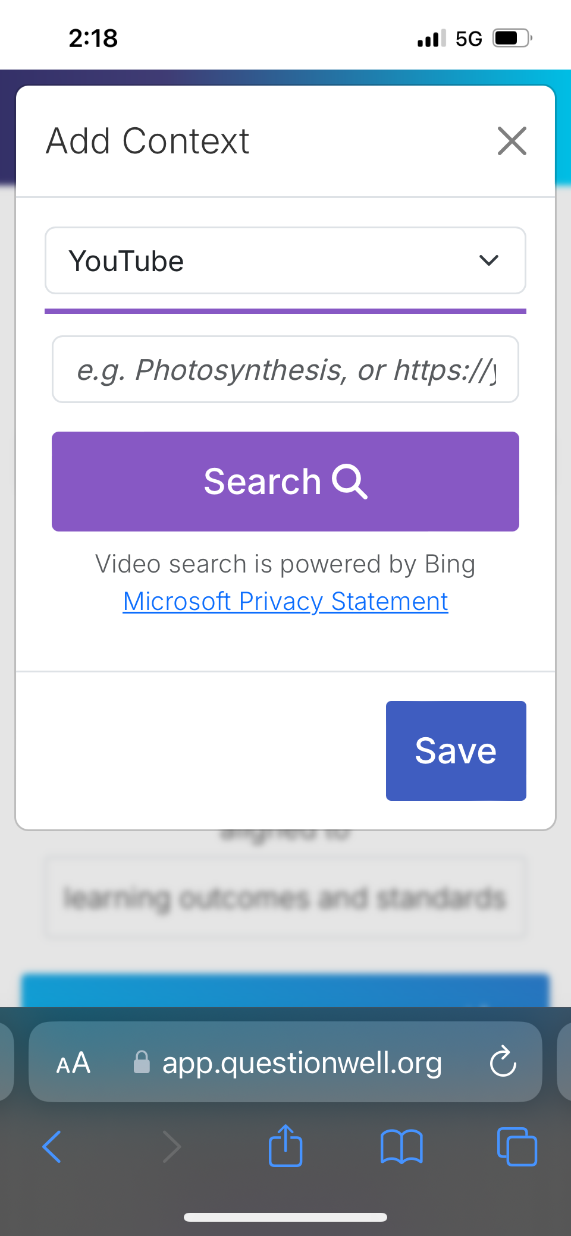Reload the page with the refresh icon
Viewport: 571px width, 1236px height.
click(503, 1062)
